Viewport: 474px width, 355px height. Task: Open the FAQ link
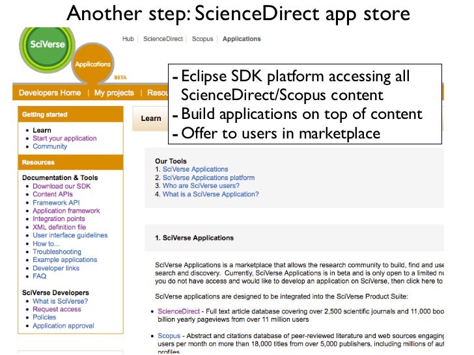[40, 276]
